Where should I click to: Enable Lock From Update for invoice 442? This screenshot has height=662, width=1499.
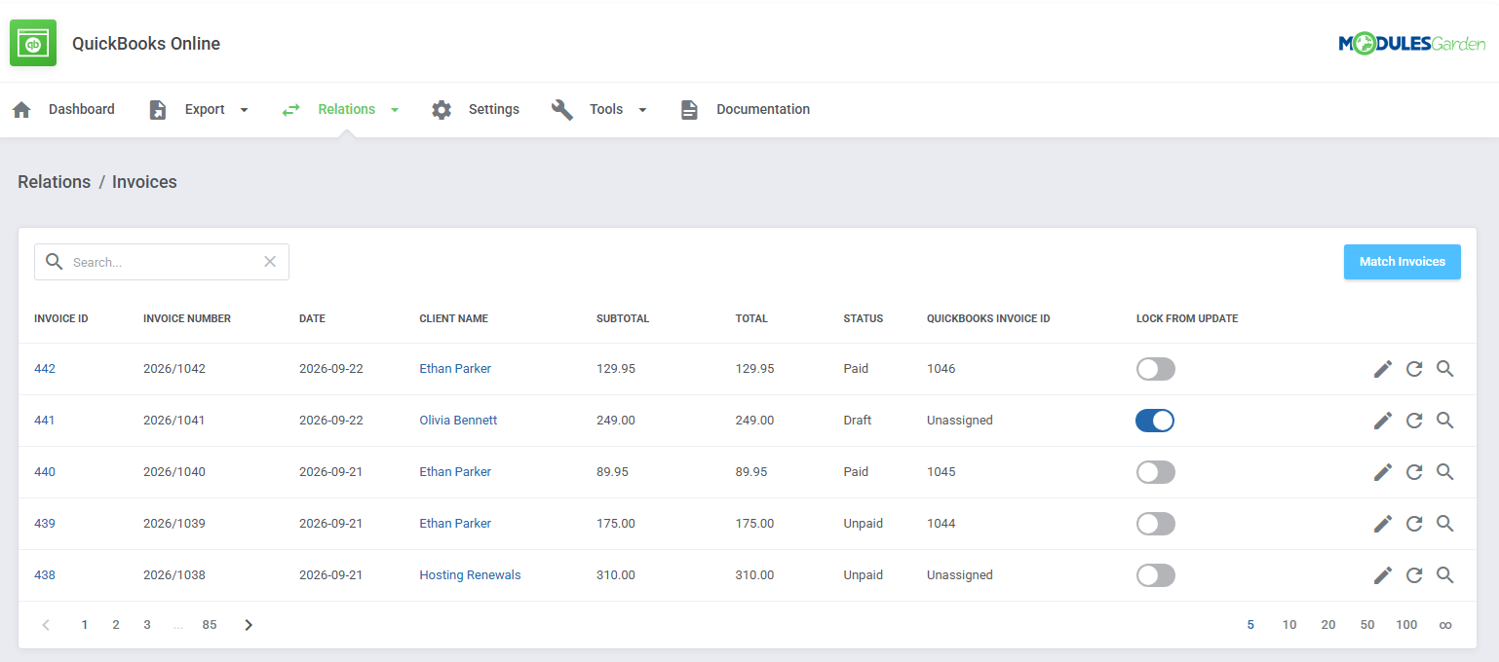click(1156, 369)
